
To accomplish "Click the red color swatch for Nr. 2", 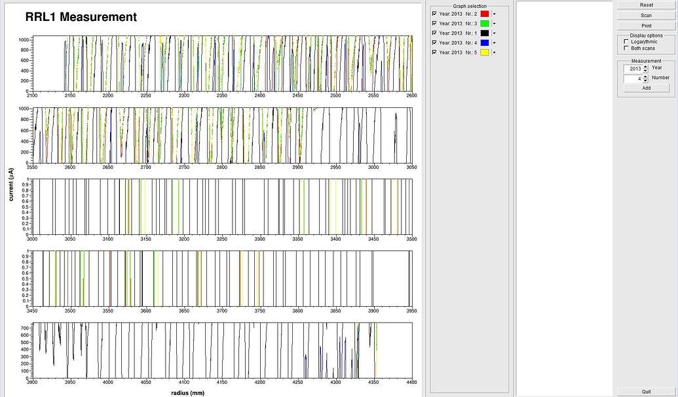I will pyautogui.click(x=485, y=14).
